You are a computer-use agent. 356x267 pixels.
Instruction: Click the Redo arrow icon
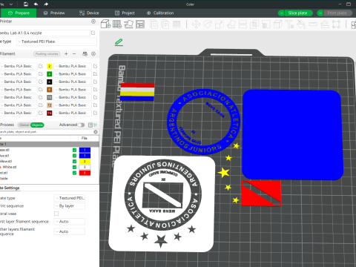[x=46, y=4]
